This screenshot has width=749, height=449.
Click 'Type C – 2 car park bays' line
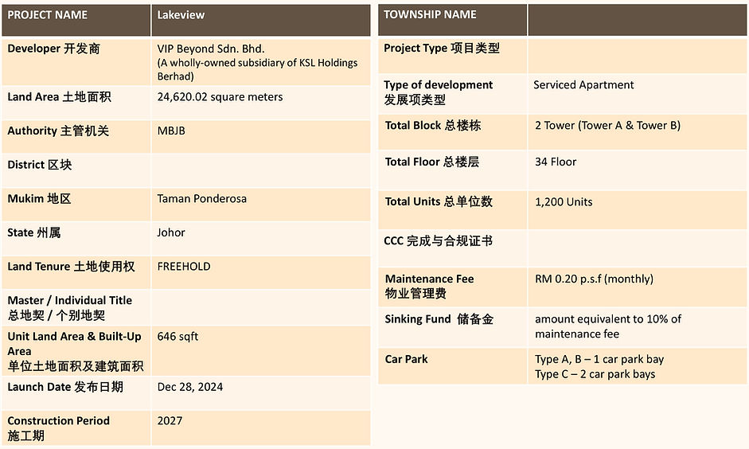point(595,374)
